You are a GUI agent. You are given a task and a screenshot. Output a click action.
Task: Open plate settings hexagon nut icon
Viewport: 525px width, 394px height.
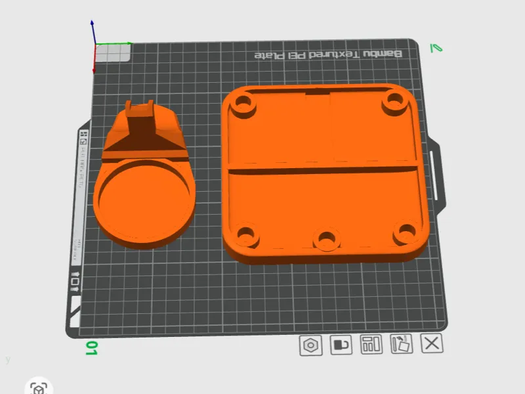310,345
